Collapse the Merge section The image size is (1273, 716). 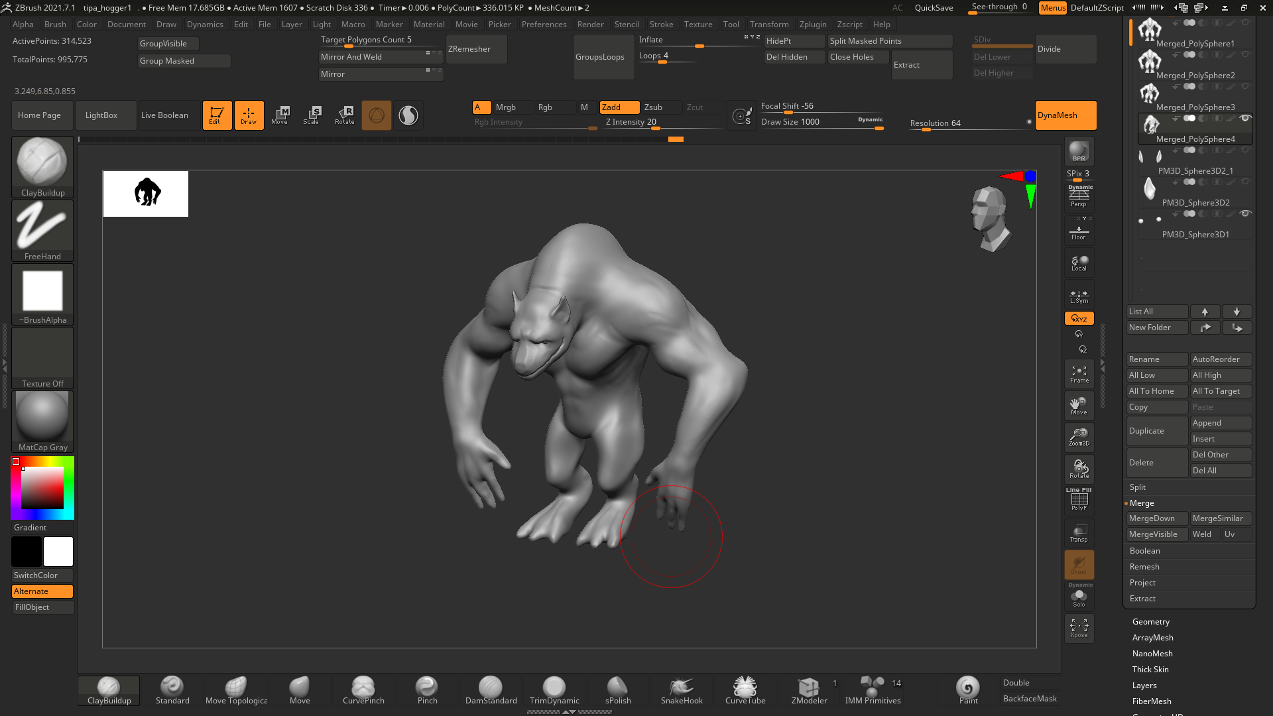pyautogui.click(x=1142, y=503)
